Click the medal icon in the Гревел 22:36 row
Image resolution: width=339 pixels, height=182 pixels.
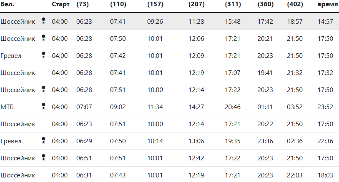pos(43,141)
